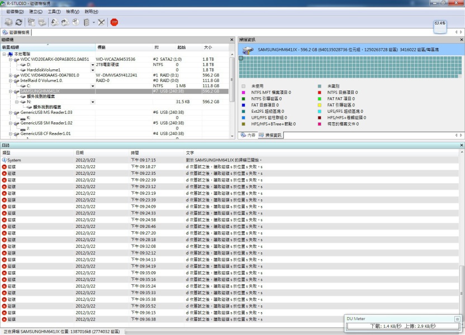Open the dropdown on the C: volume row
Image resolution: width=465 pixels, height=335 pixels.
click(x=93, y=86)
